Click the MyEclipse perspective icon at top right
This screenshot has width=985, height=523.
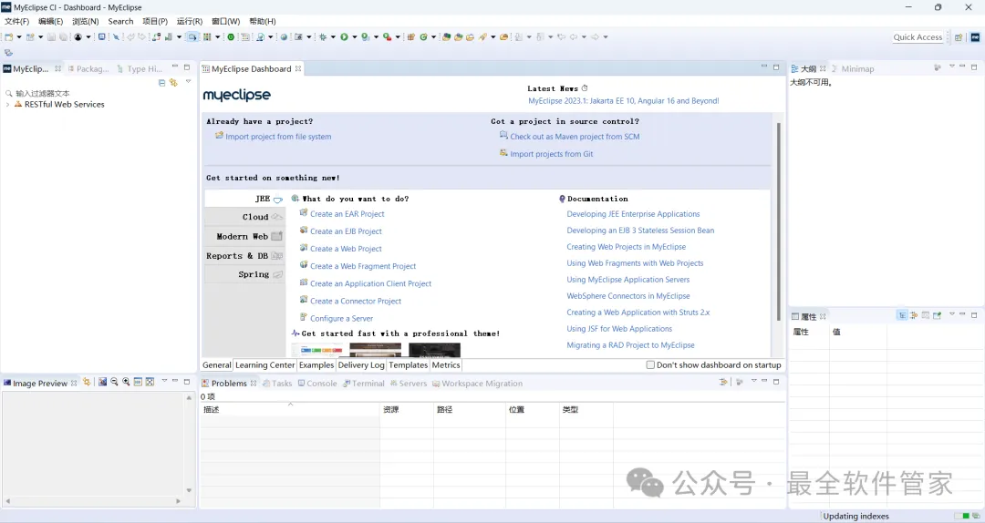point(976,37)
